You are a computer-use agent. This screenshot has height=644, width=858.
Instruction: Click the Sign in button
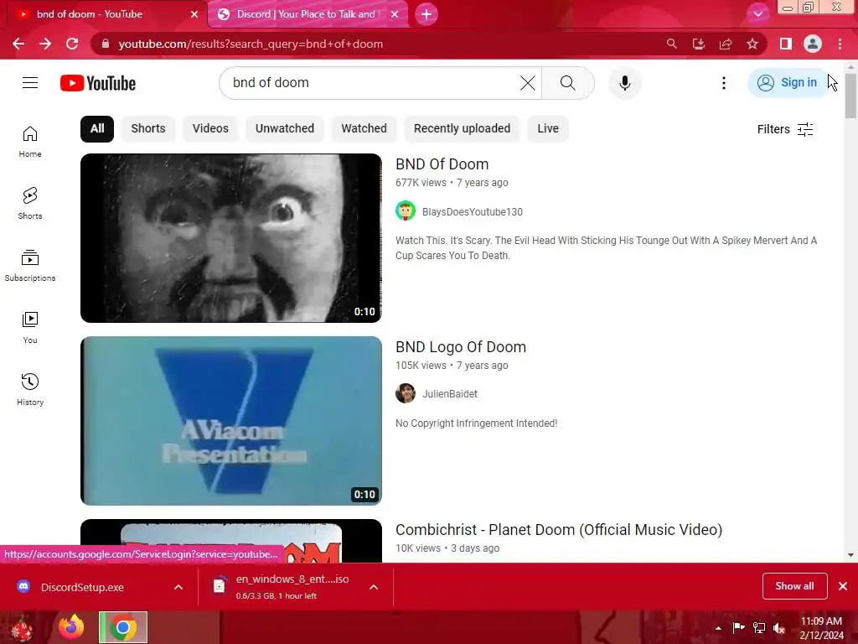788,83
